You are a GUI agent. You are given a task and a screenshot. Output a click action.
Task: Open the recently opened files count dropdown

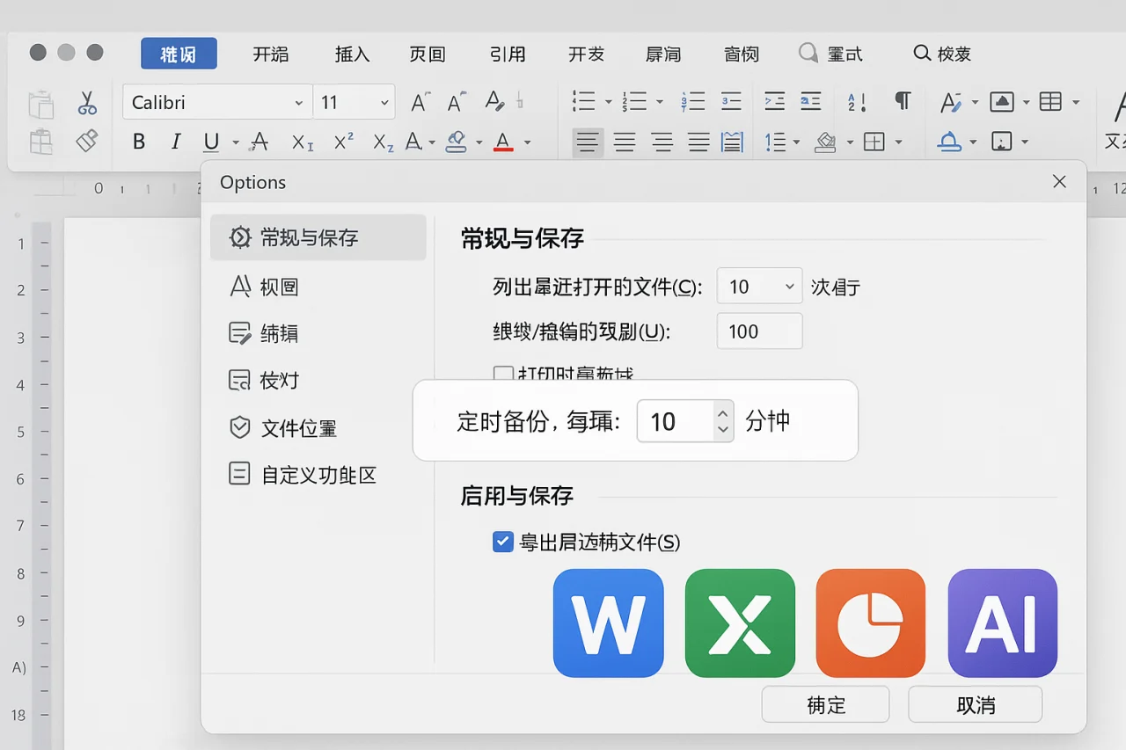pos(758,286)
